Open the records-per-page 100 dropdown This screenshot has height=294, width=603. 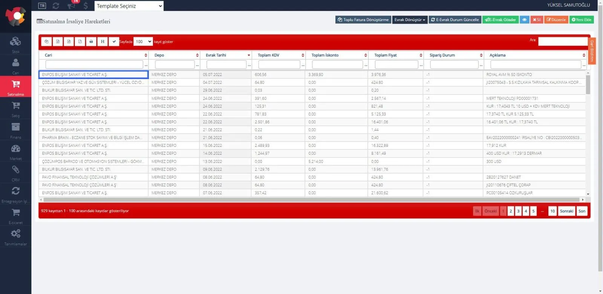[x=143, y=42]
